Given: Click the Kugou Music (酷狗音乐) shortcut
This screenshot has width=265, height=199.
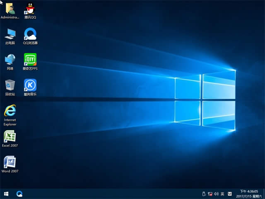Looking at the screenshot, I should [x=30, y=85].
